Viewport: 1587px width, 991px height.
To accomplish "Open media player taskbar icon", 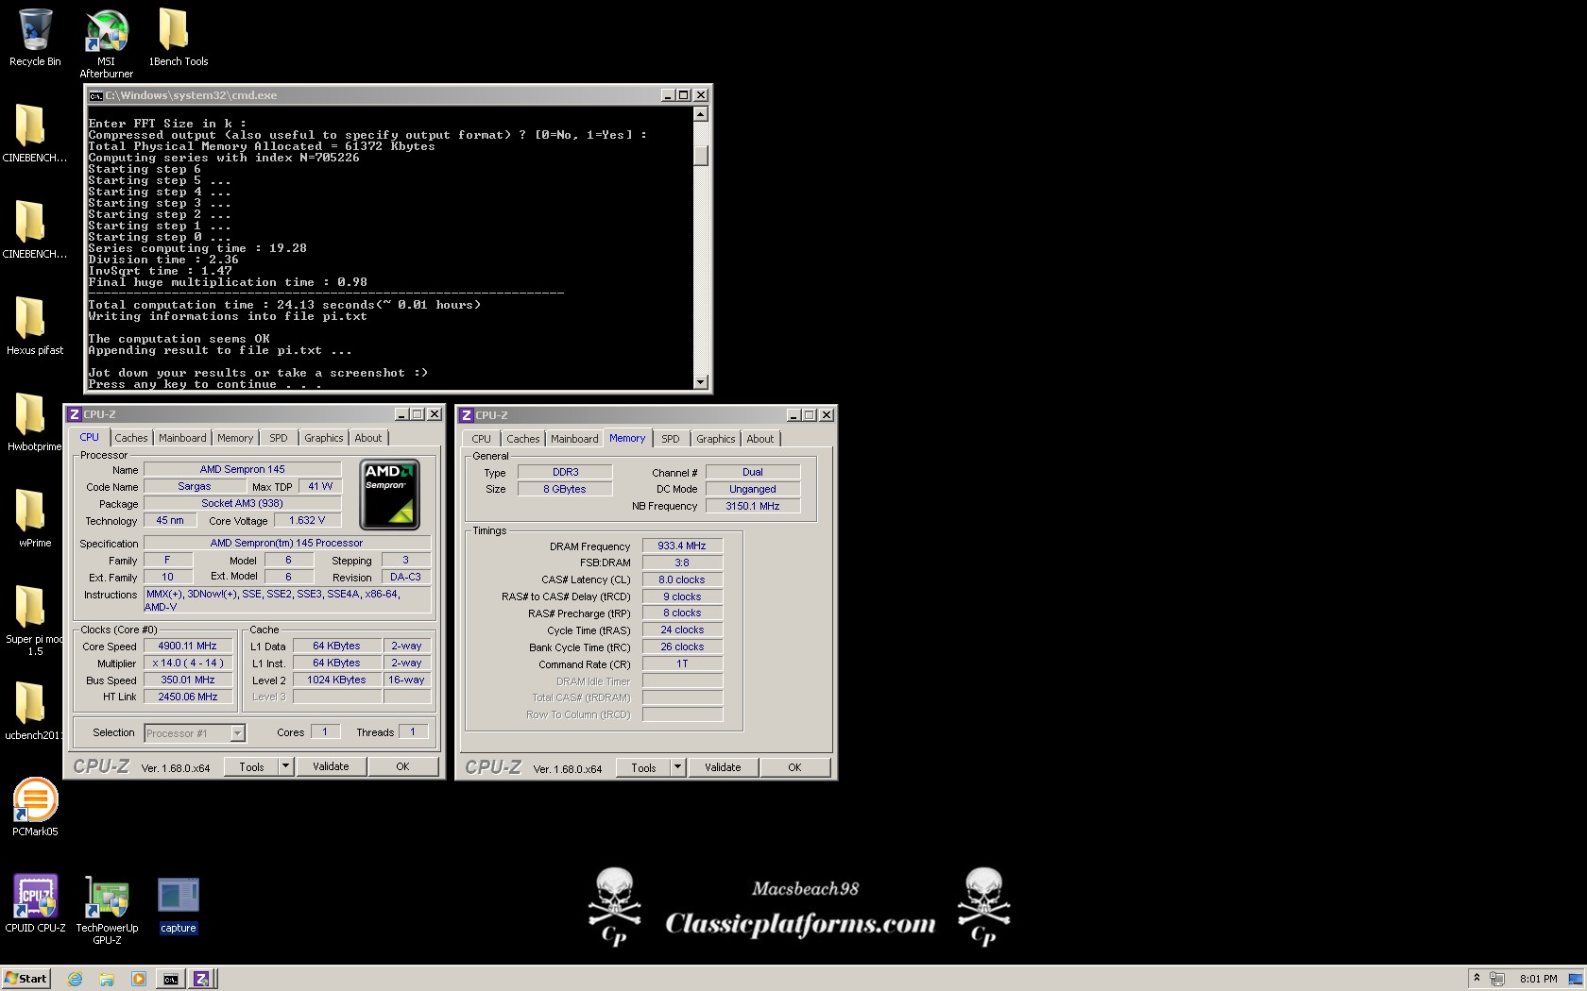I will (x=139, y=979).
